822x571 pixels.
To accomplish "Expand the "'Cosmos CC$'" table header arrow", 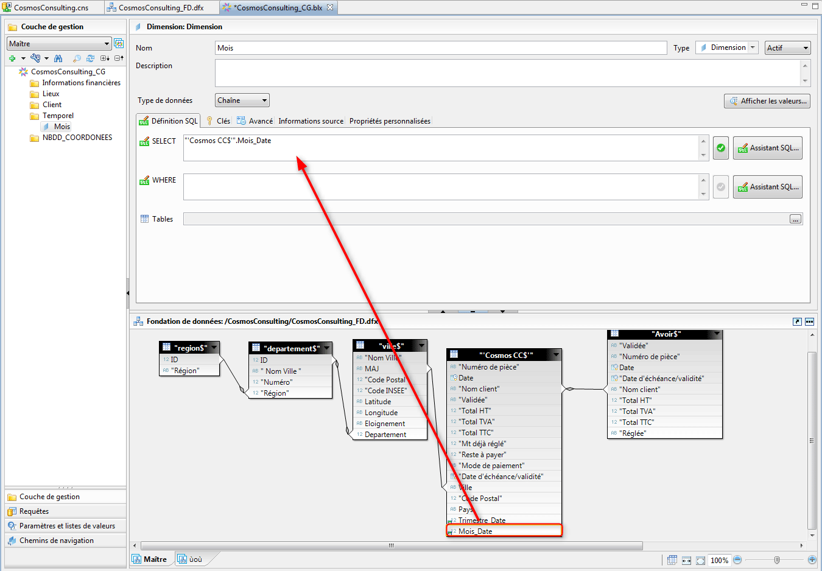I will [x=556, y=355].
